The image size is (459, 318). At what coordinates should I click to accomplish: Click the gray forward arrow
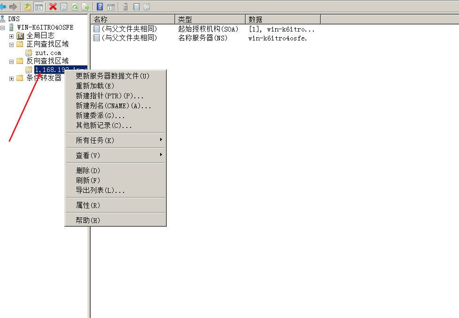pos(13,7)
